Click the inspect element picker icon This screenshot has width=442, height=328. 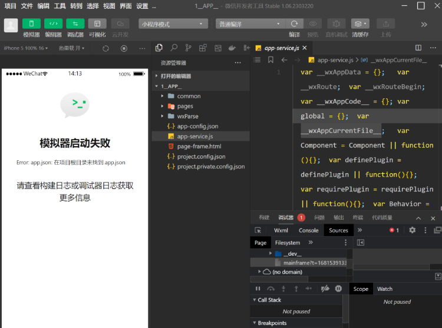coord(258,230)
